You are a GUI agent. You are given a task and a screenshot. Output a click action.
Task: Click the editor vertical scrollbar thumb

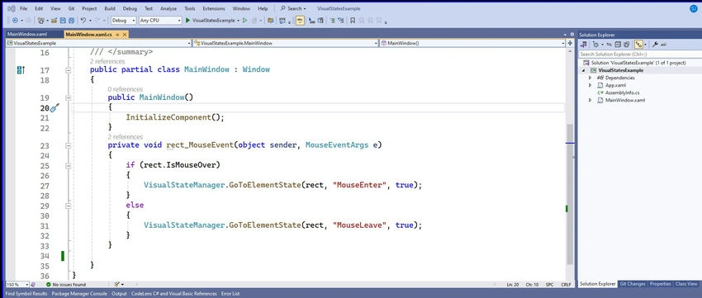570,193
